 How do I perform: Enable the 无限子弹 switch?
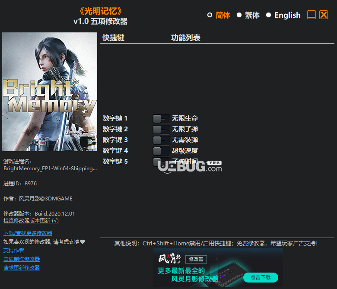(x=161, y=129)
